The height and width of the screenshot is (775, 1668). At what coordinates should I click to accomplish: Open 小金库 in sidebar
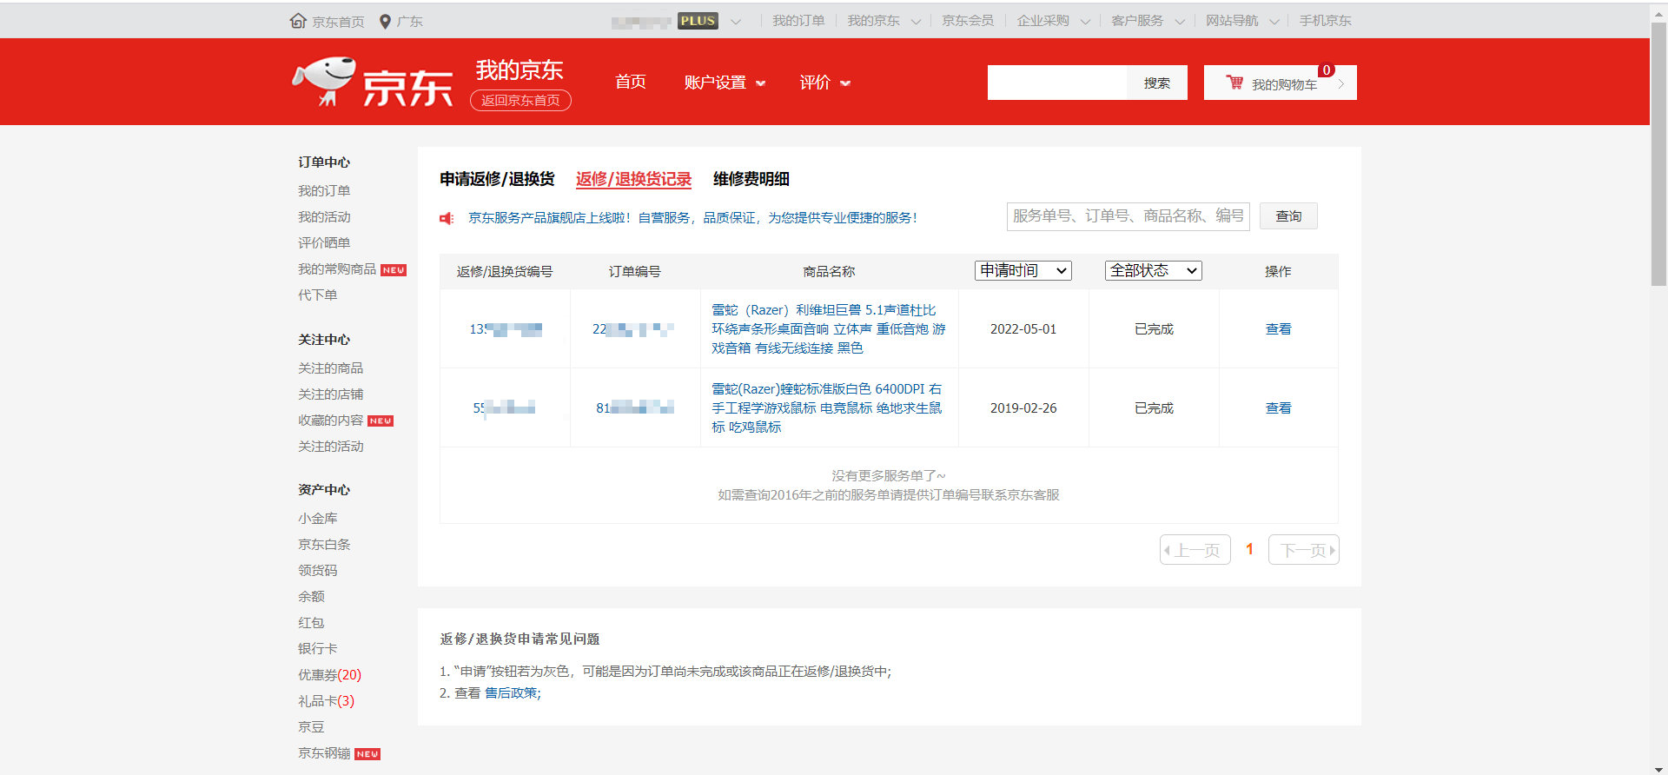(x=318, y=519)
